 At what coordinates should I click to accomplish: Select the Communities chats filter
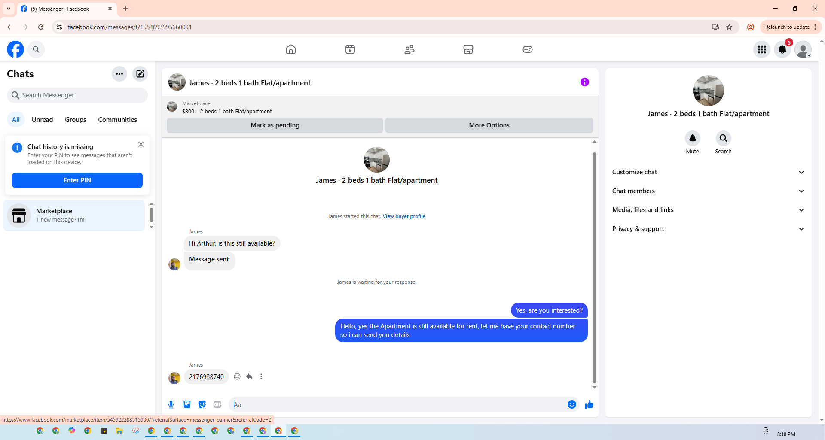pyautogui.click(x=117, y=120)
